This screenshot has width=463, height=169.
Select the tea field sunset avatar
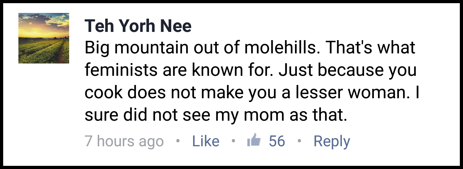44,38
